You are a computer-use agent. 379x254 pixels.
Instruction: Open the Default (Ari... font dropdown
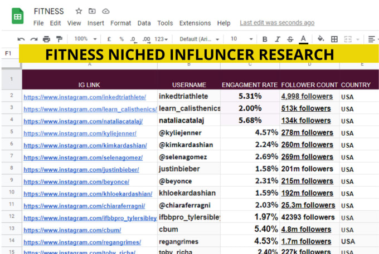pyautogui.click(x=200, y=39)
